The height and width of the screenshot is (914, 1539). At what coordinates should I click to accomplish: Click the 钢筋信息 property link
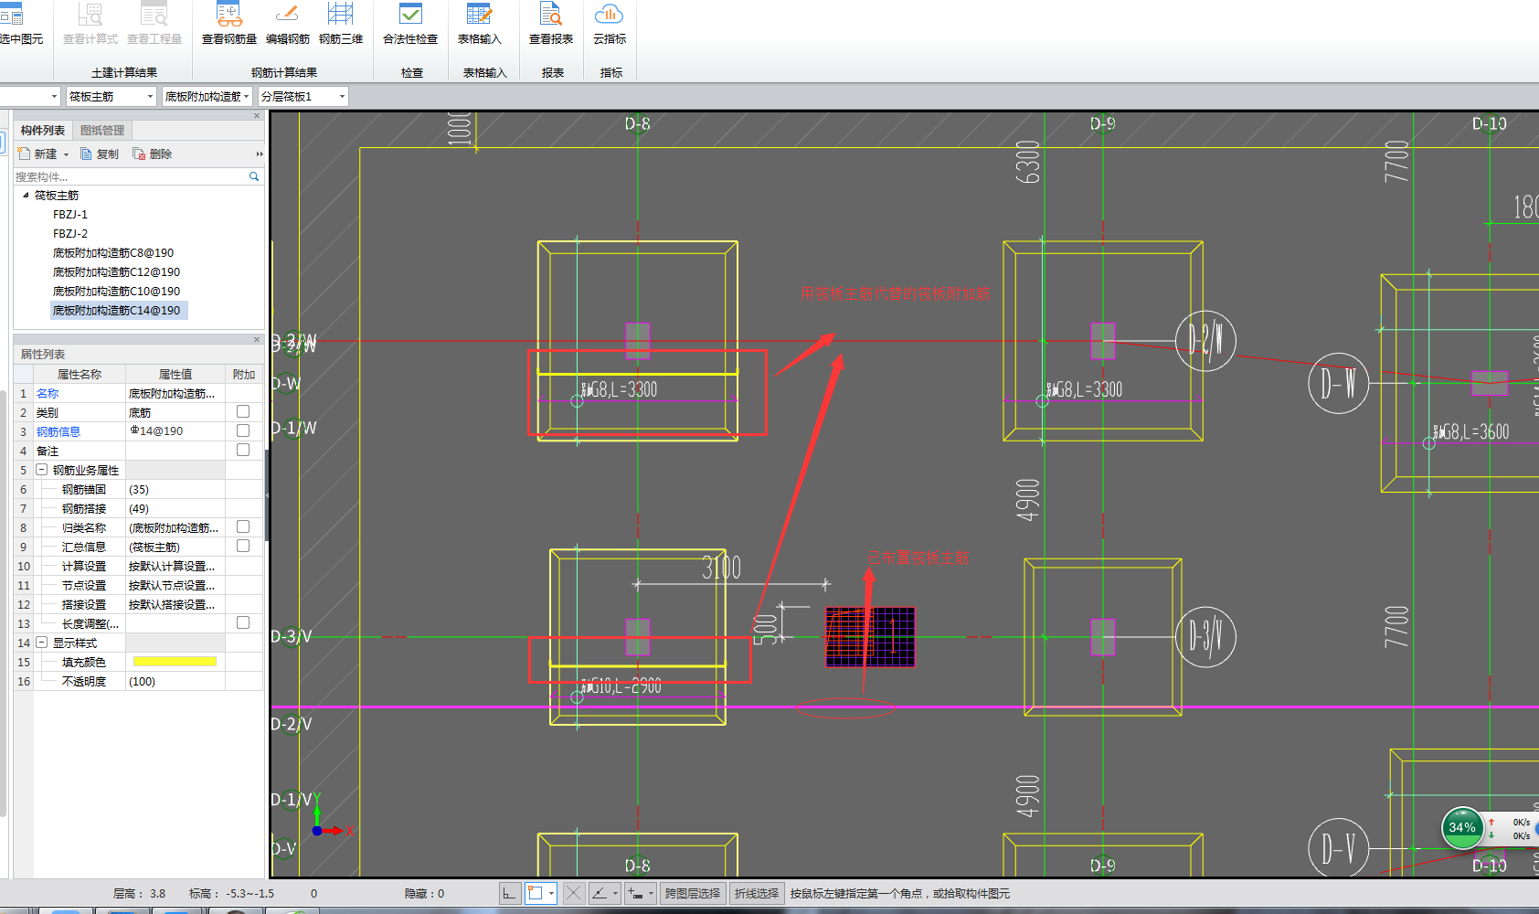[58, 431]
